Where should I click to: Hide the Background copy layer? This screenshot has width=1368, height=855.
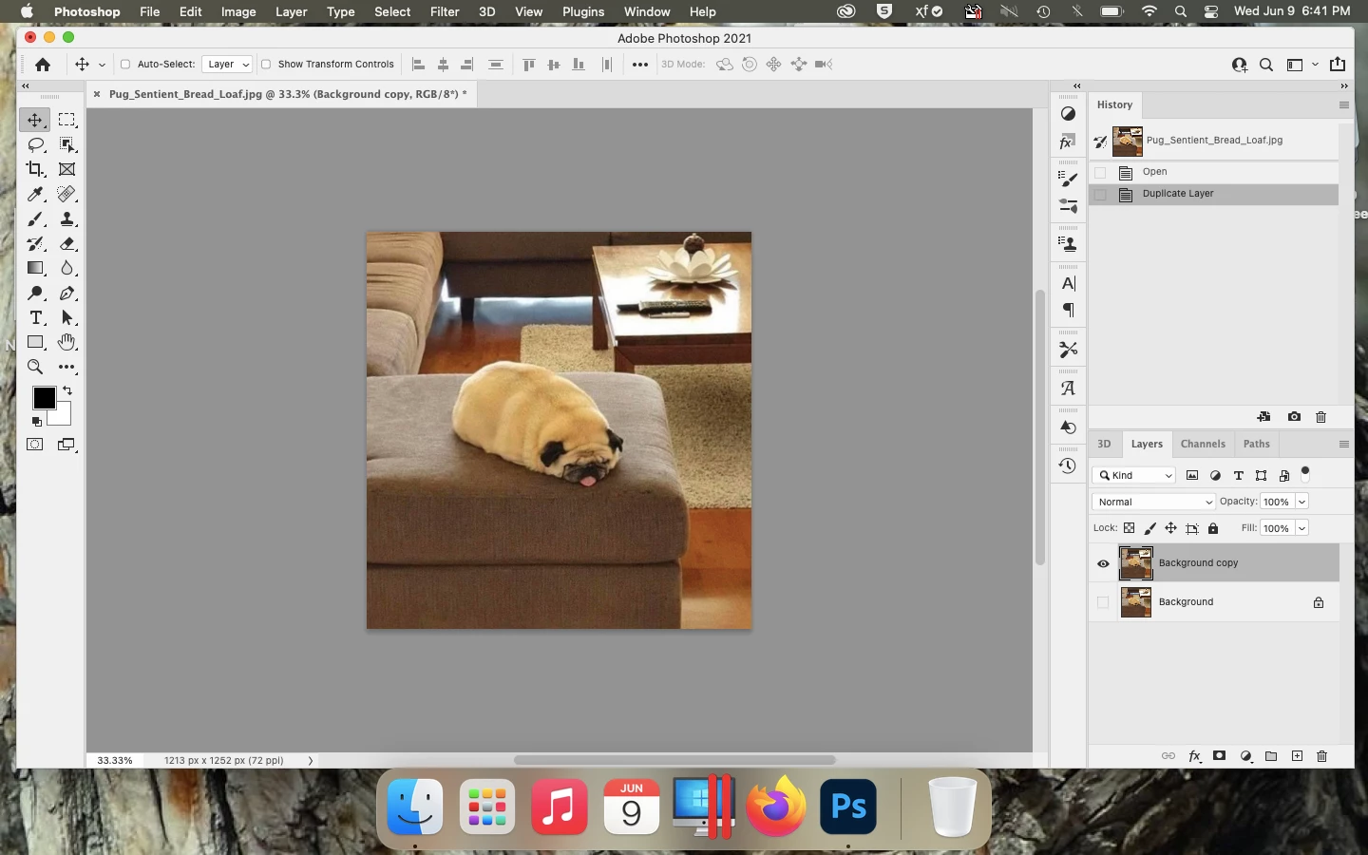(x=1103, y=563)
